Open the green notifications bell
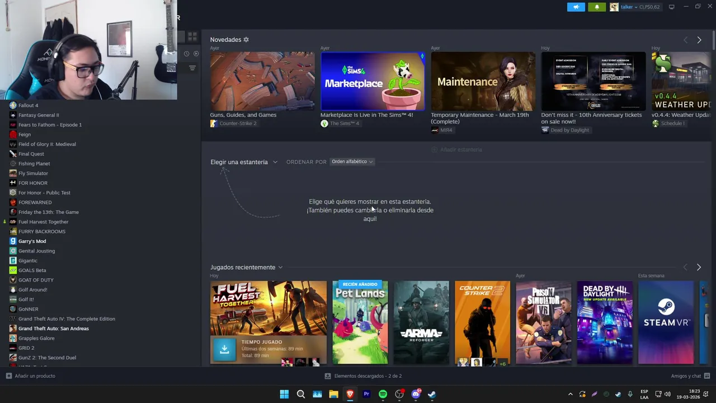The image size is (716, 403). pyautogui.click(x=597, y=7)
